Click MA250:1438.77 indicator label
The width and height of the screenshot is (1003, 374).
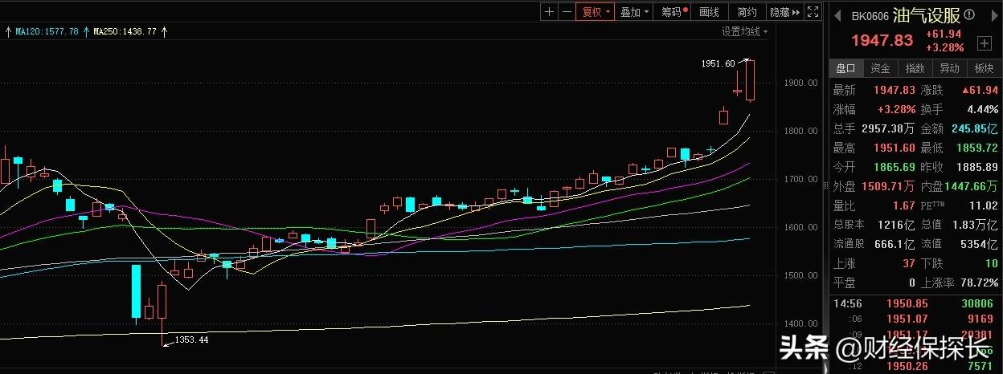(x=125, y=31)
